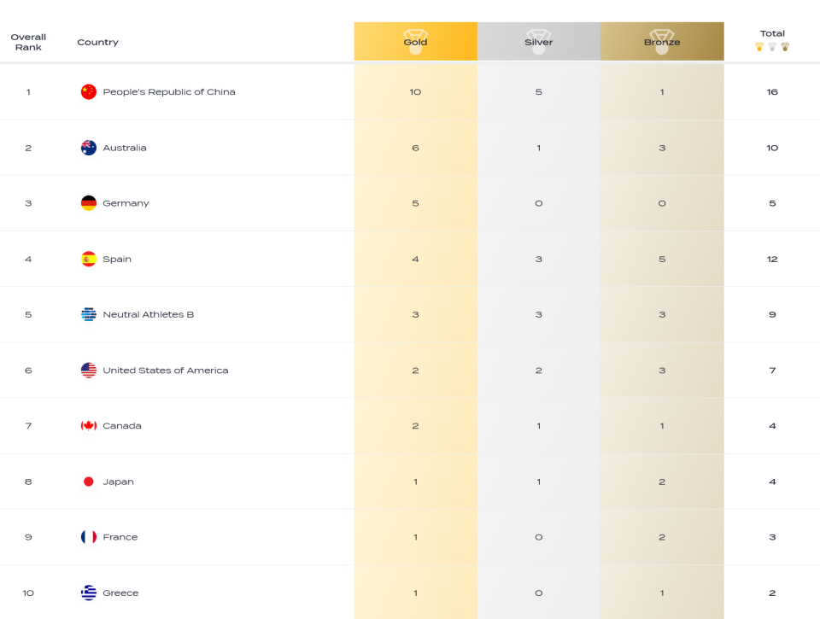Image resolution: width=820 pixels, height=619 pixels.
Task: Click the France flag icon
Action: pos(88,537)
